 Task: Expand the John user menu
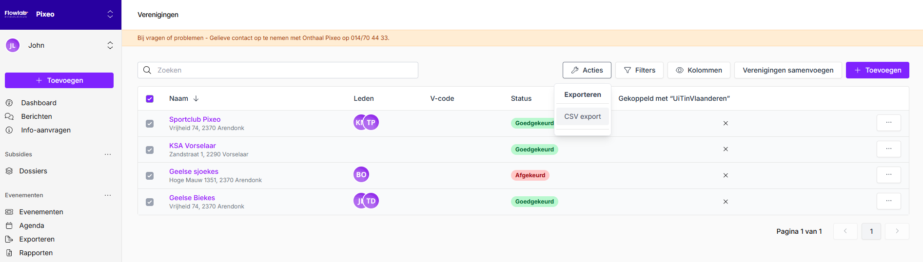[110, 45]
